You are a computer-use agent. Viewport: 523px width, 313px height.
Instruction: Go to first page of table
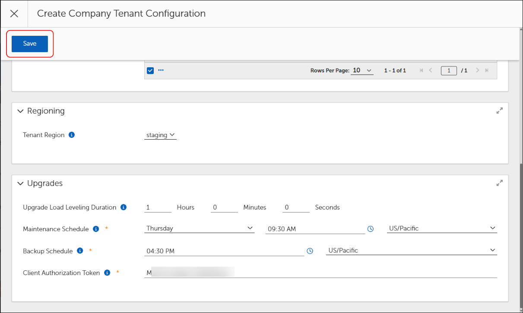click(422, 70)
